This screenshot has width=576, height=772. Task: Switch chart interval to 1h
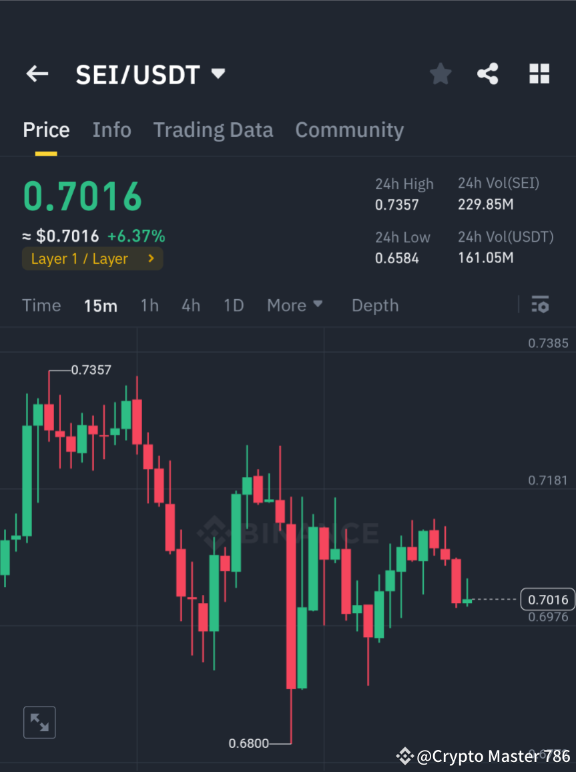(x=150, y=305)
